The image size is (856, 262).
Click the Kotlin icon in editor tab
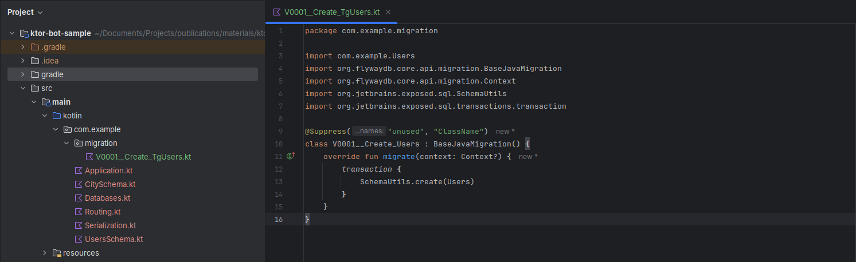pyautogui.click(x=277, y=11)
